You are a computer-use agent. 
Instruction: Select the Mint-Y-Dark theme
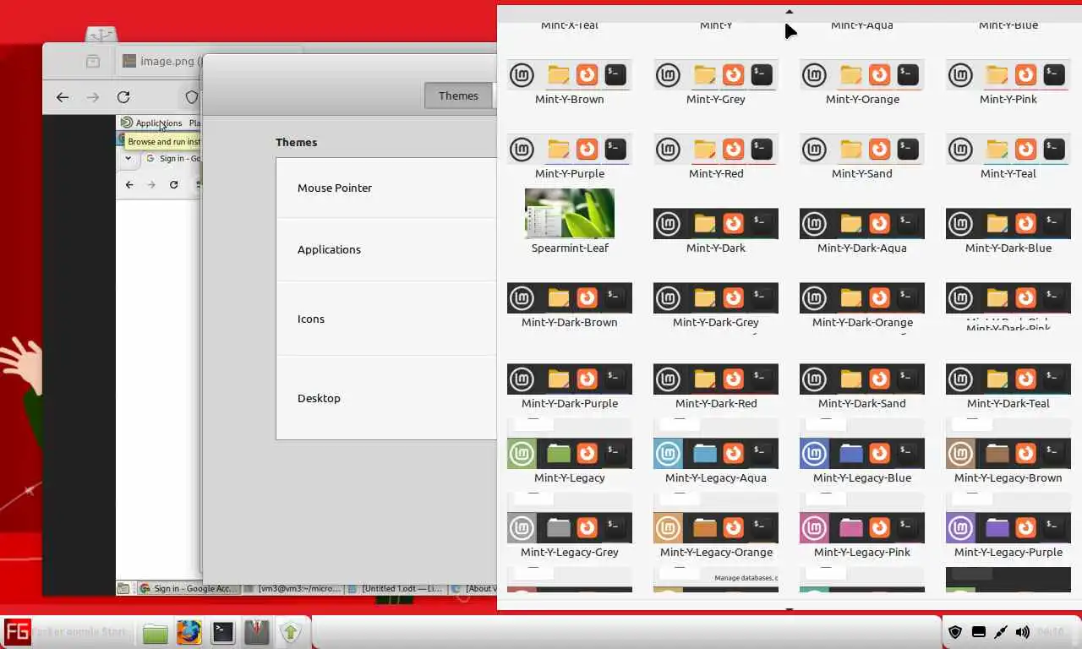point(716,224)
